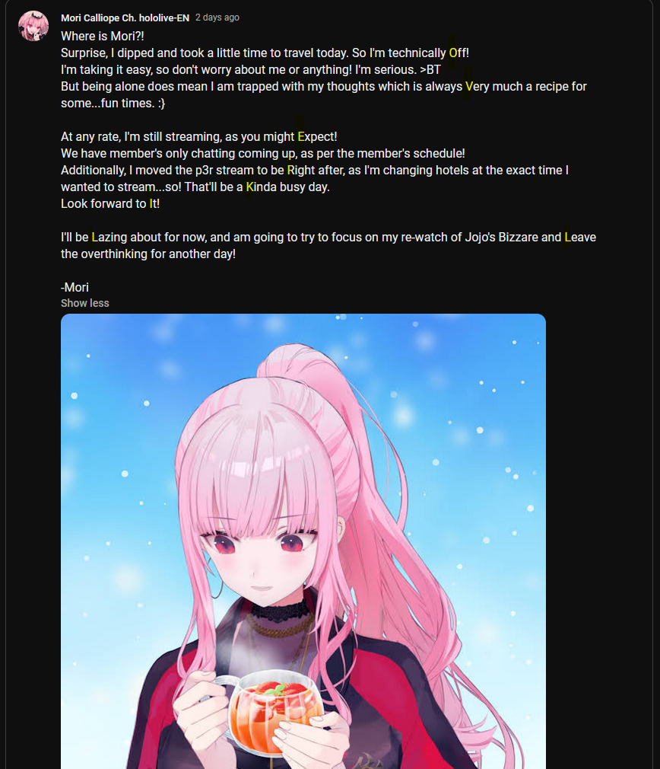Viewport: 660px width, 769px height.
Task: Click the highlighted 'L' in 'Leave' at line end
Action: coord(567,237)
